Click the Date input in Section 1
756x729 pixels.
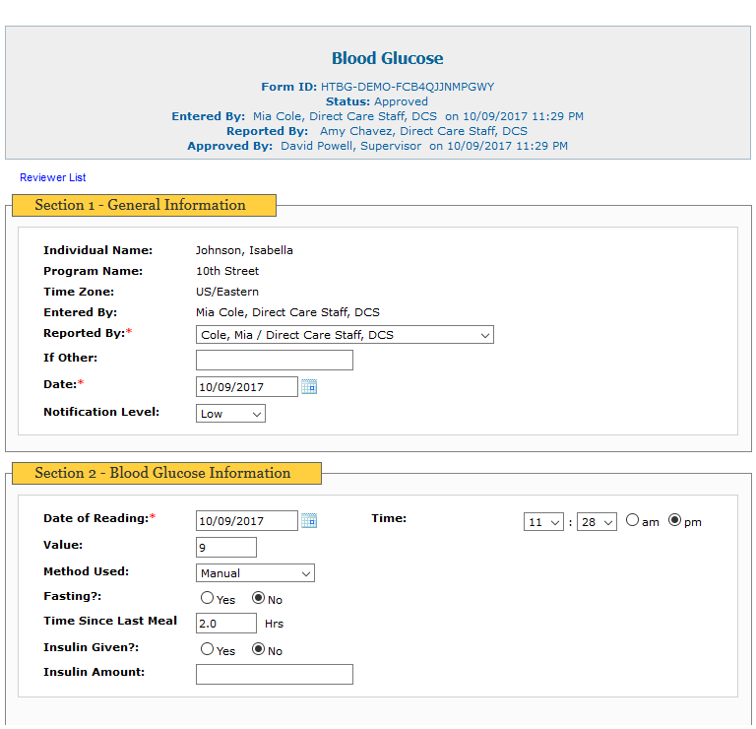pos(247,387)
